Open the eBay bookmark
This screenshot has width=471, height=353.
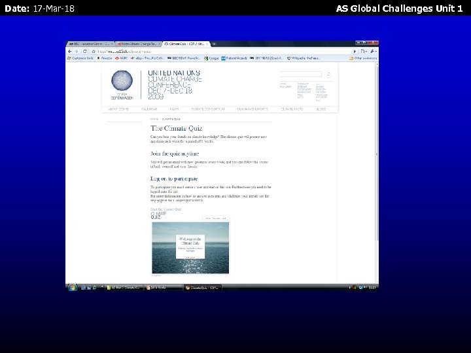(x=147, y=58)
